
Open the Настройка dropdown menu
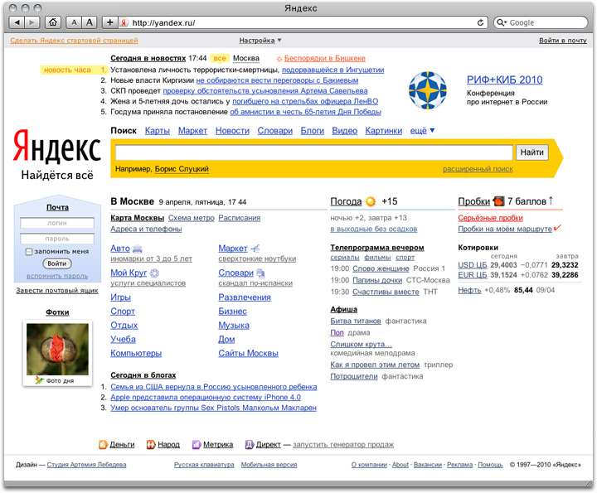coord(260,40)
